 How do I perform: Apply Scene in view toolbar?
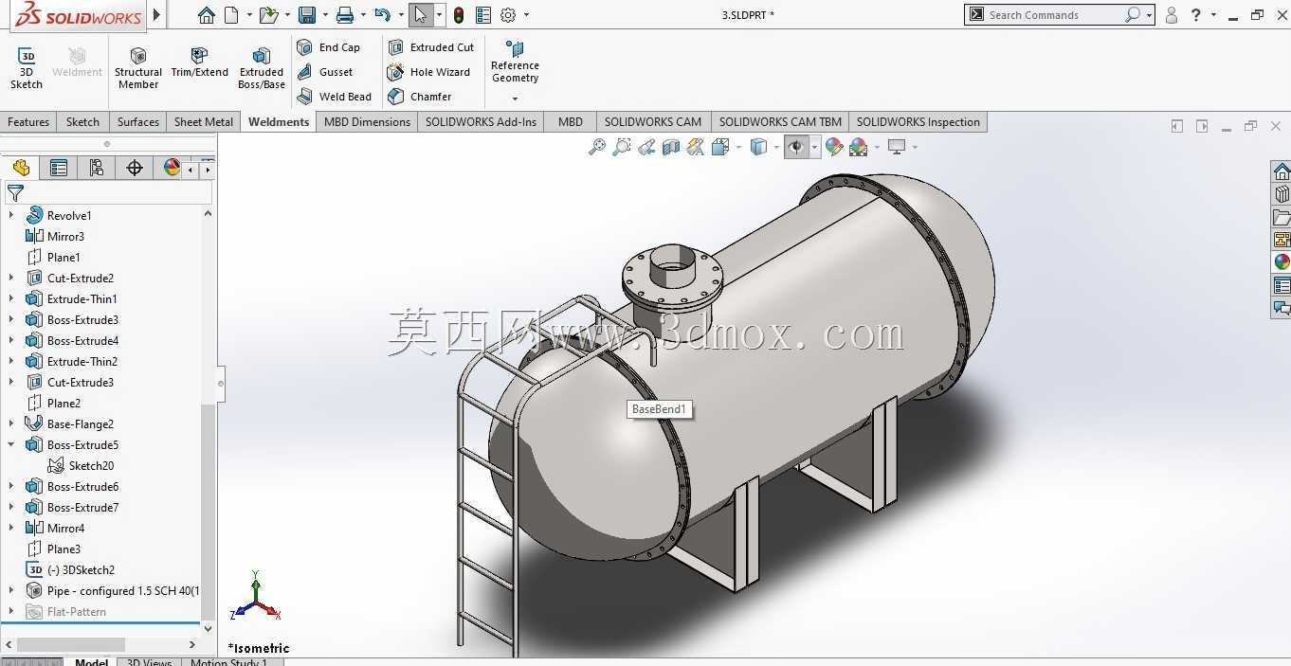[x=859, y=147]
